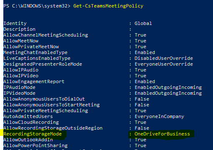Click the Global identity value
This screenshot has height=150, width=213.
point(143,23)
